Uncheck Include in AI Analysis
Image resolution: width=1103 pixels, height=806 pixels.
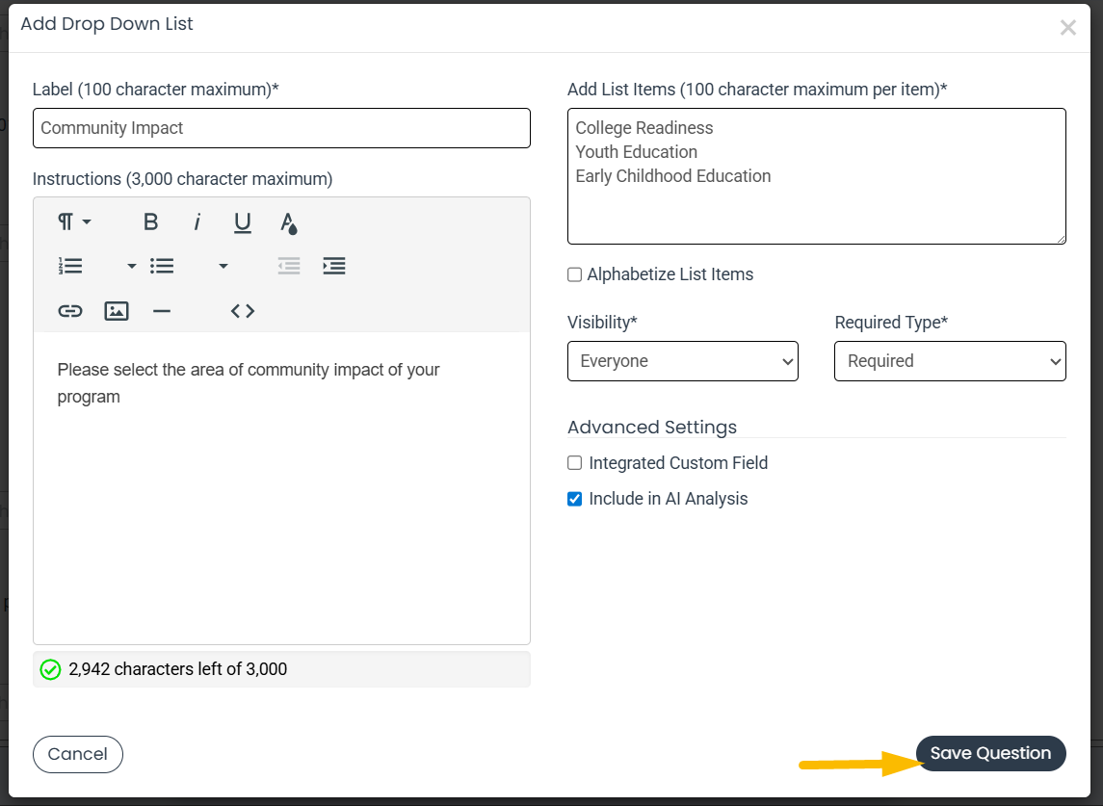click(x=575, y=499)
